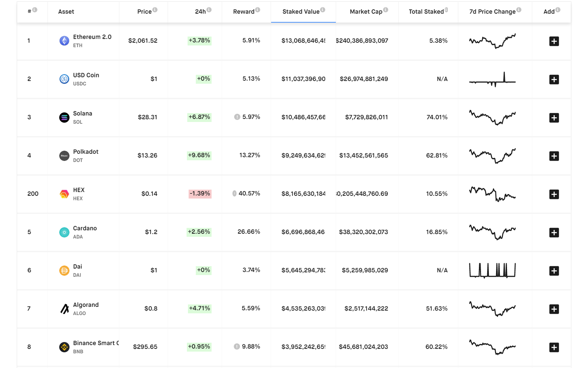Viewport: 583px width, 368px height.
Task: Add USD Coin with its plus button
Action: (554, 80)
